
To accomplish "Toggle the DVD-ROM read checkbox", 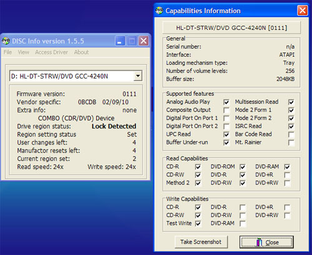I will pos(243,167).
